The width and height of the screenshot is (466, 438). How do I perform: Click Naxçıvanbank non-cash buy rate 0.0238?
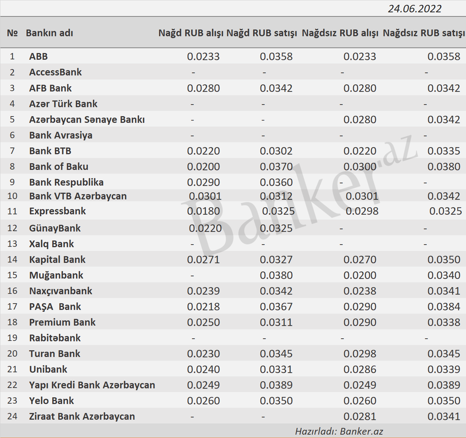[360, 291]
